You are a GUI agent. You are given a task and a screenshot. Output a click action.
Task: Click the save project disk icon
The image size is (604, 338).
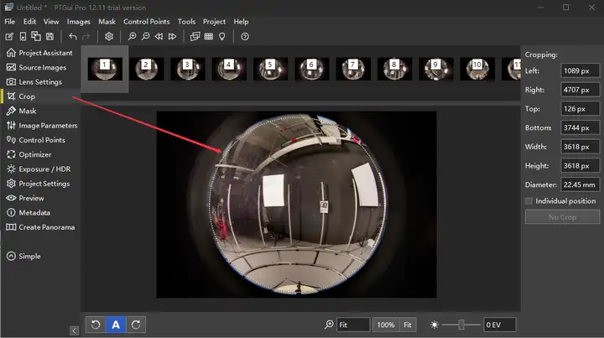(49, 37)
